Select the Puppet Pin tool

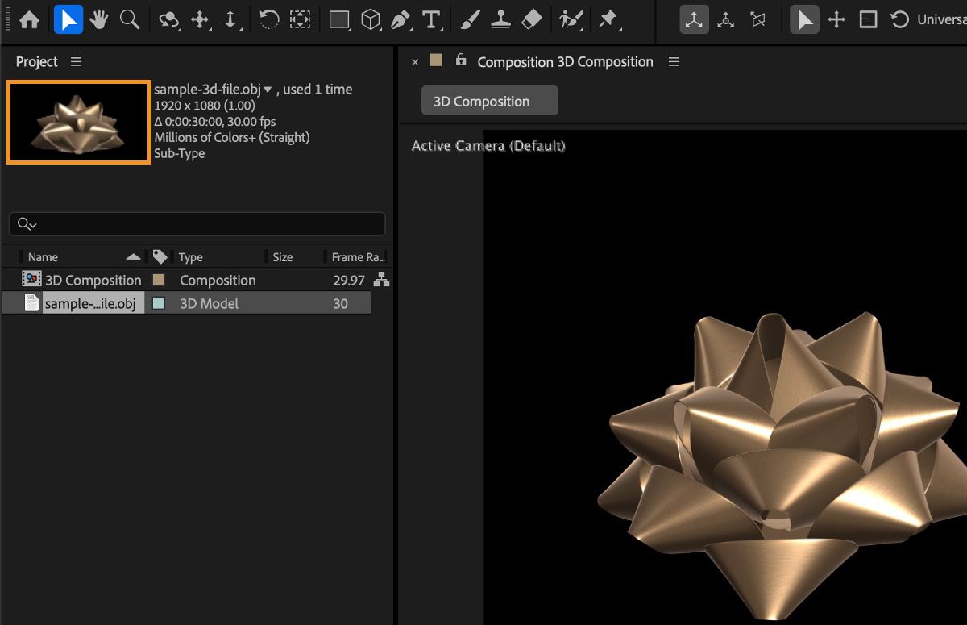(x=608, y=20)
